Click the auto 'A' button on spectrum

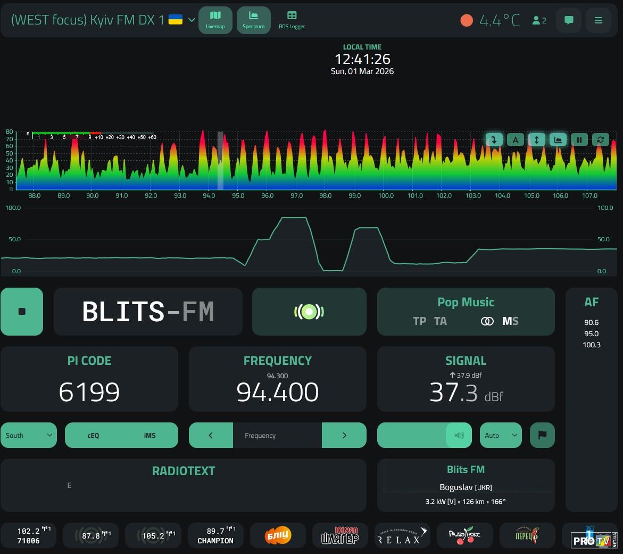[515, 140]
